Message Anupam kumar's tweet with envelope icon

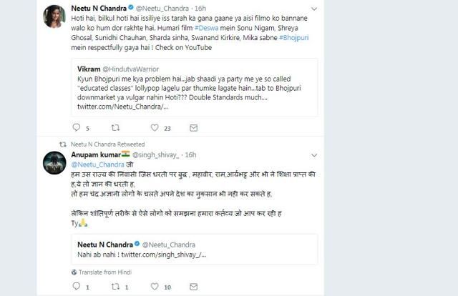tap(194, 287)
